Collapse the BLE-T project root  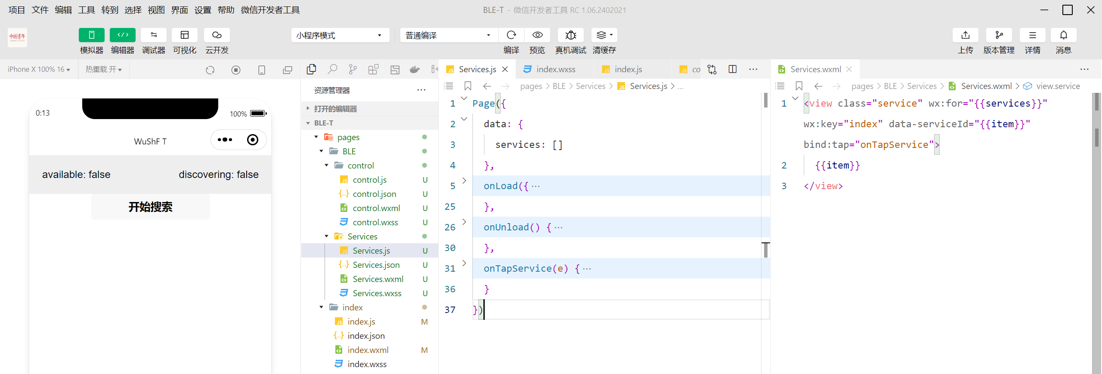pos(370,123)
